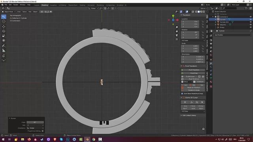This screenshot has height=142, width=253.
Task: Open the Material properties tab icon
Action: pyautogui.click(x=211, y=82)
